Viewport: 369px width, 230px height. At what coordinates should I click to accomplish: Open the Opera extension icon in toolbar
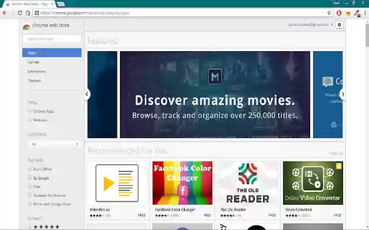(x=339, y=13)
